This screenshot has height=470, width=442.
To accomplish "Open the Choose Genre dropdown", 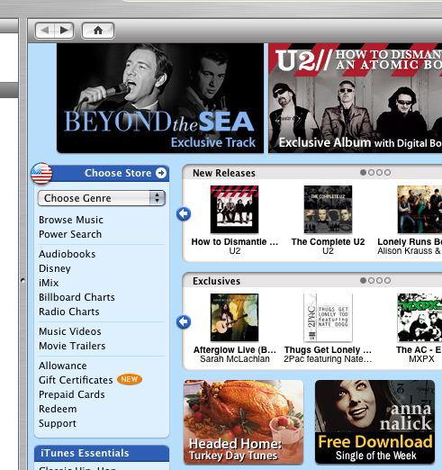I will pos(102,198).
